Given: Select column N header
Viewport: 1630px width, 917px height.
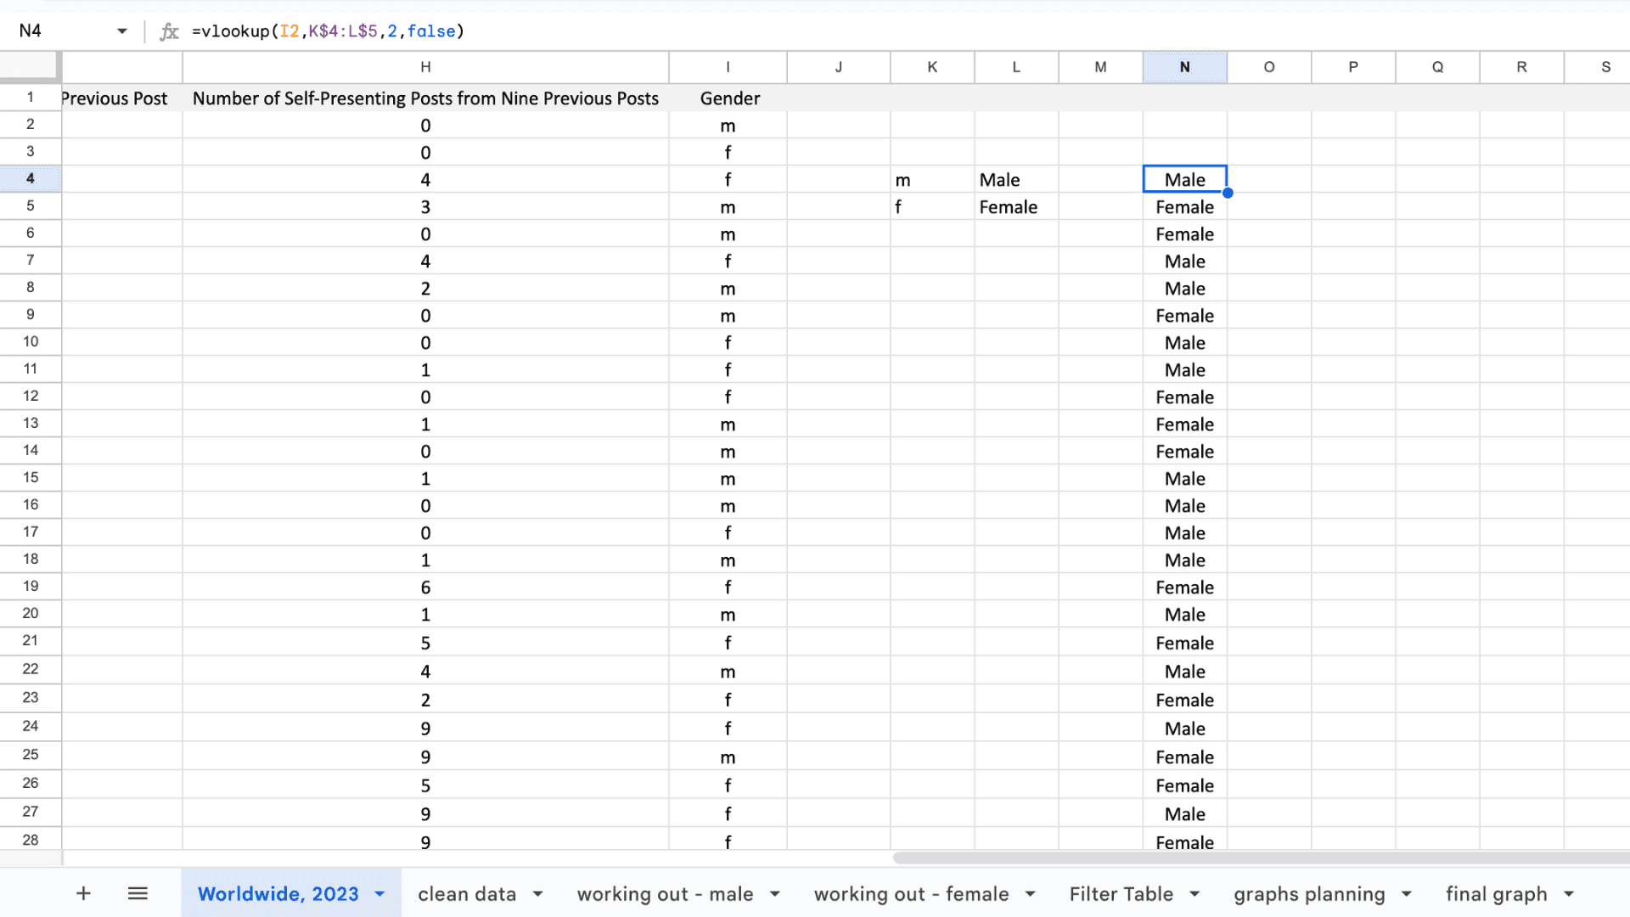Looking at the screenshot, I should click(1184, 67).
